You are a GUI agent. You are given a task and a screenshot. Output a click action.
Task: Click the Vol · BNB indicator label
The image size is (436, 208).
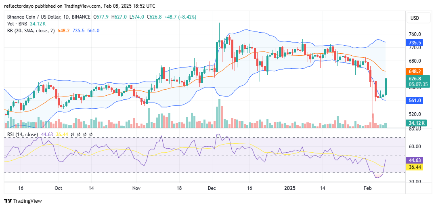(x=17, y=24)
